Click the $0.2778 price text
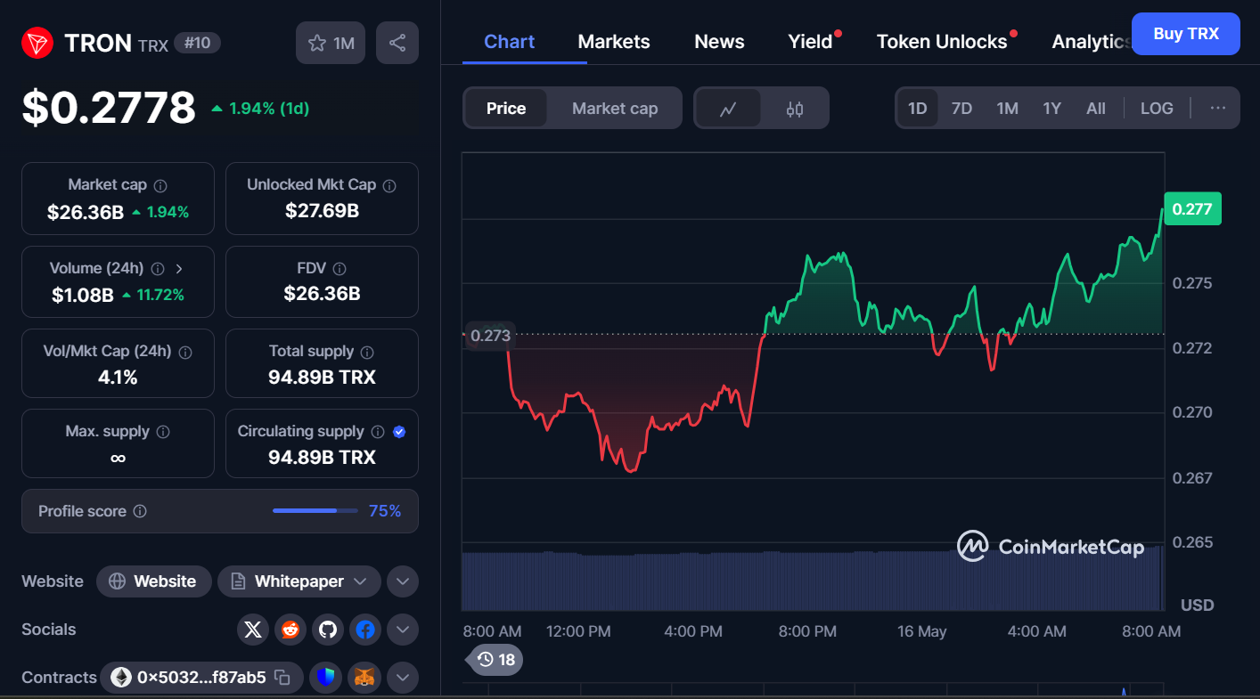This screenshot has height=699, width=1260. point(109,108)
